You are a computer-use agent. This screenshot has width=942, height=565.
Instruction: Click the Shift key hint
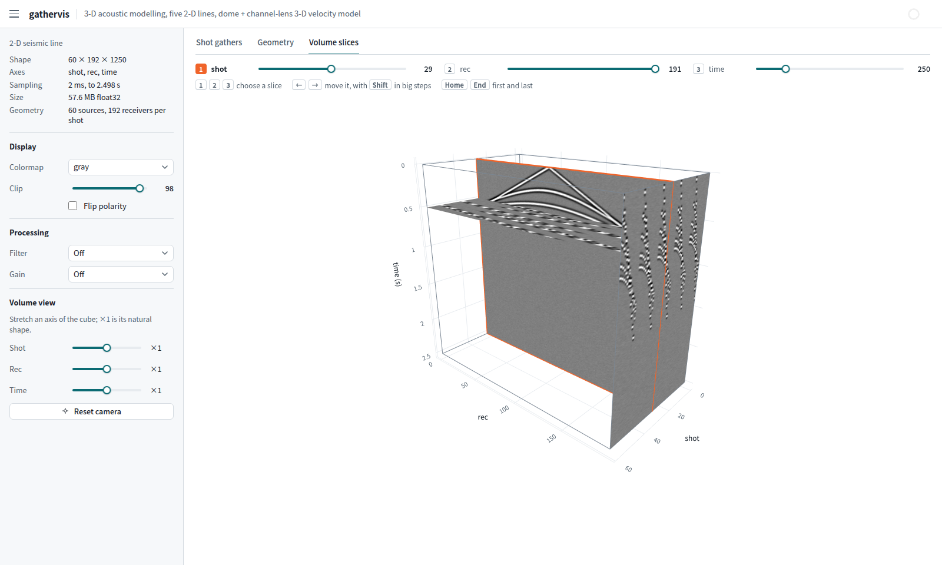[x=380, y=85]
